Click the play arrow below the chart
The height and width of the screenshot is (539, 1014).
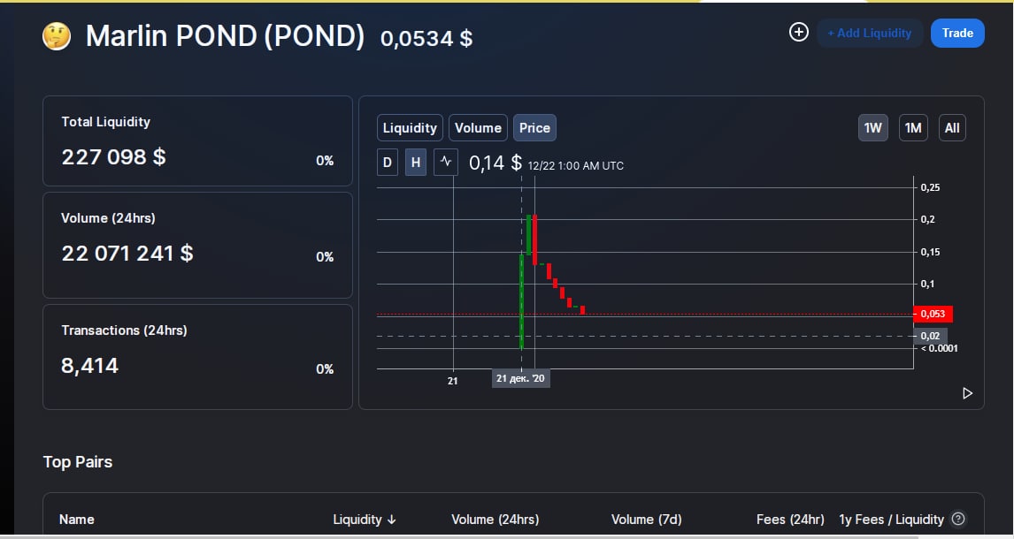point(967,393)
